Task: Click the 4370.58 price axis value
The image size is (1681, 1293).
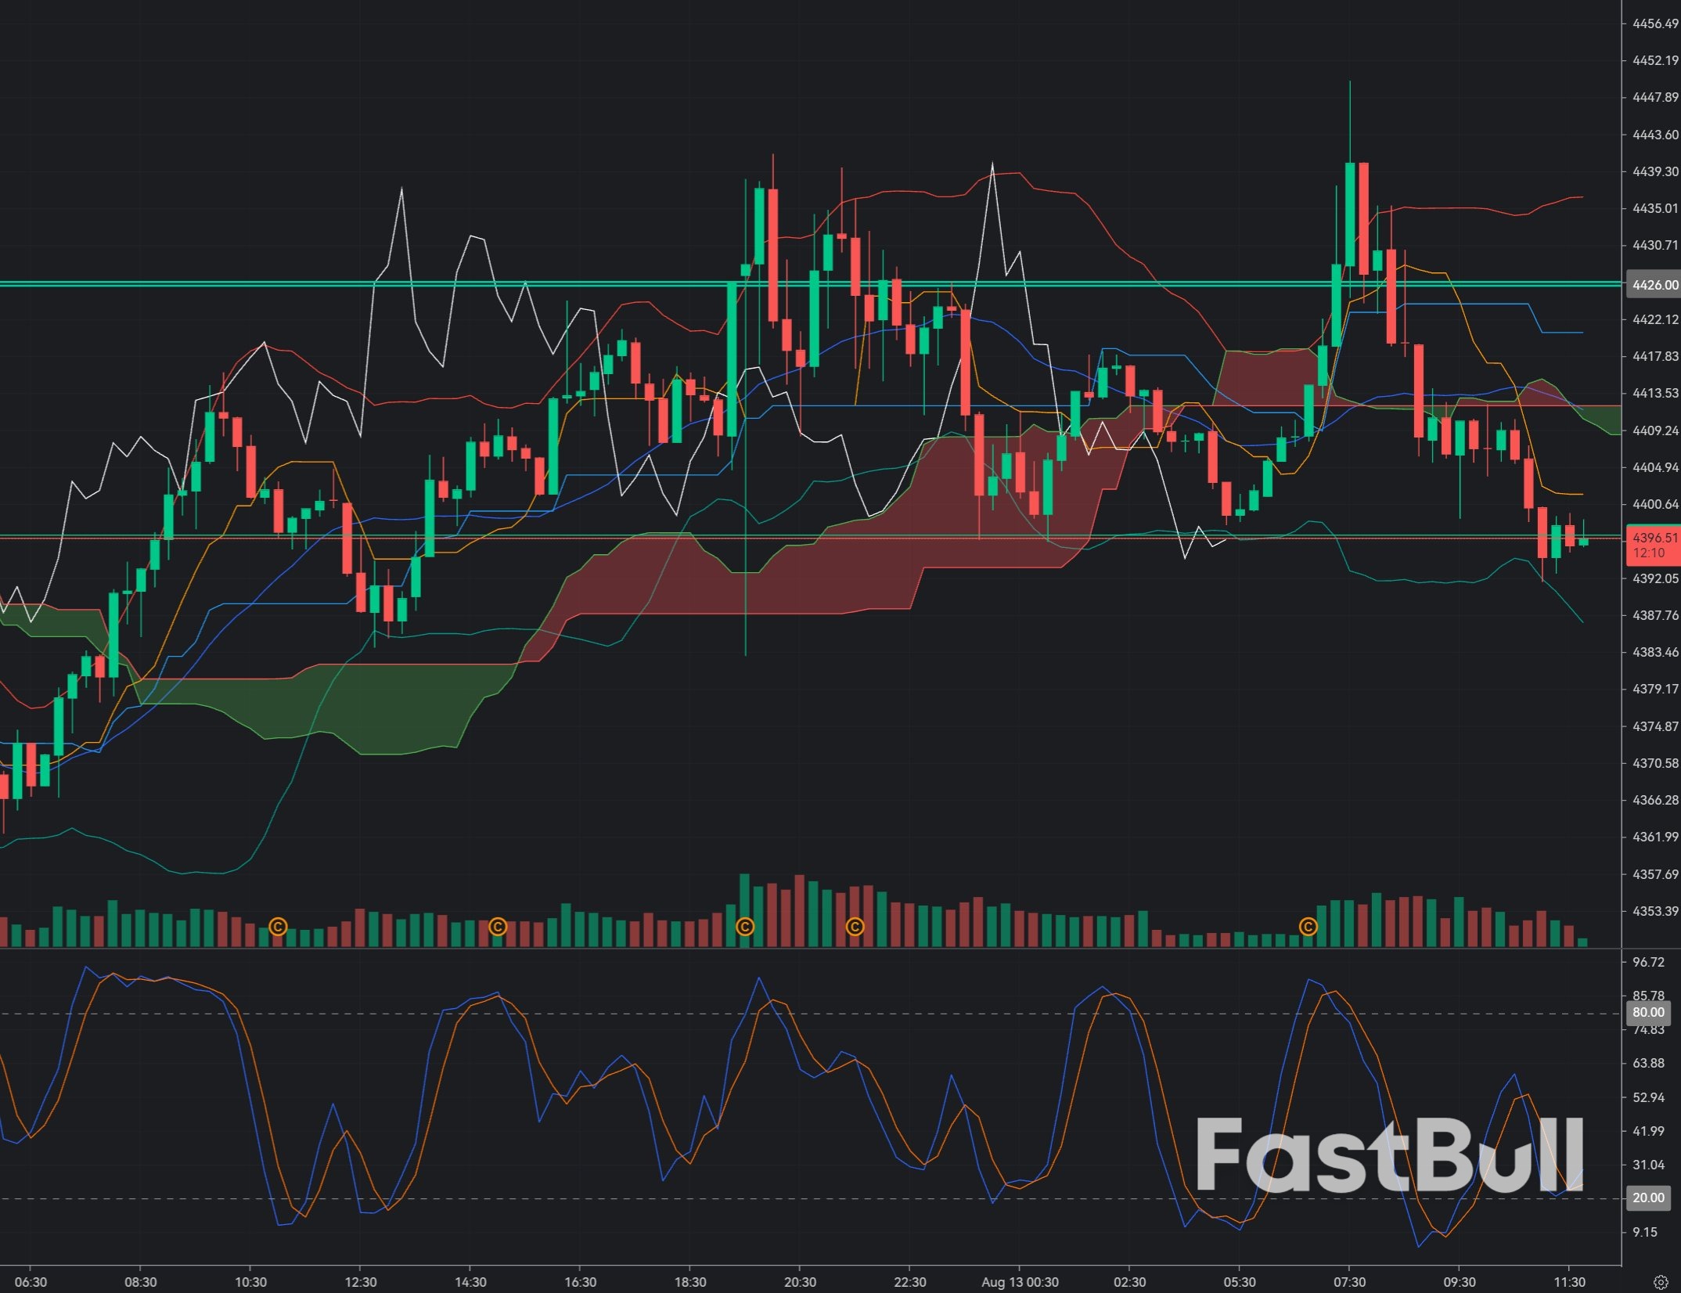Action: [1655, 763]
